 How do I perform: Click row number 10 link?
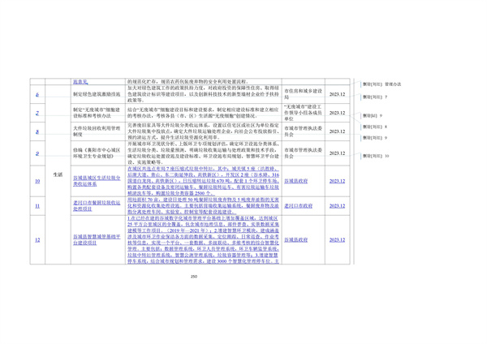coord(37,182)
